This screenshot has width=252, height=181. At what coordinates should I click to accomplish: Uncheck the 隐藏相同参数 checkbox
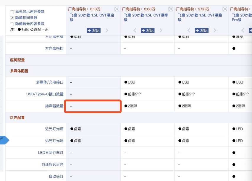pos(12,18)
